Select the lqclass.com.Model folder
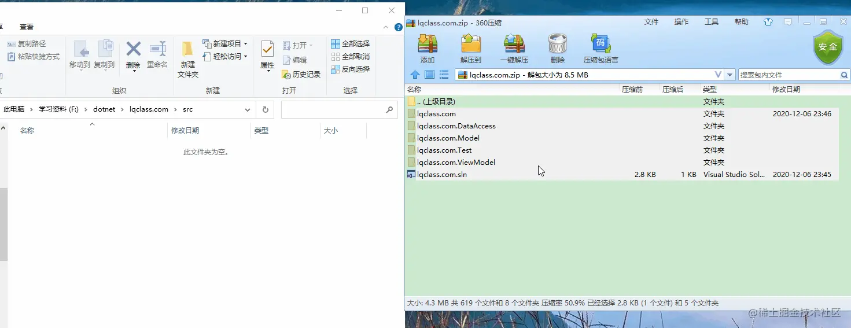 coord(622,138)
